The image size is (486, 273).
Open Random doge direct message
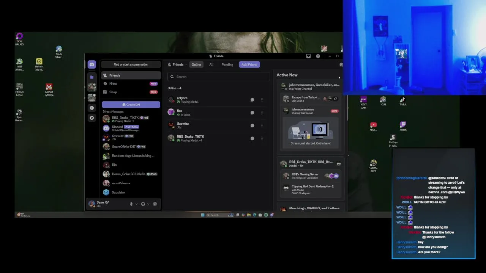click(131, 155)
